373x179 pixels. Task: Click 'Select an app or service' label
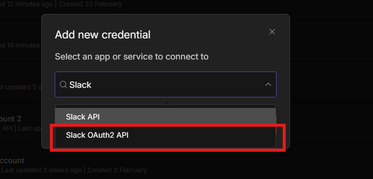(132, 57)
